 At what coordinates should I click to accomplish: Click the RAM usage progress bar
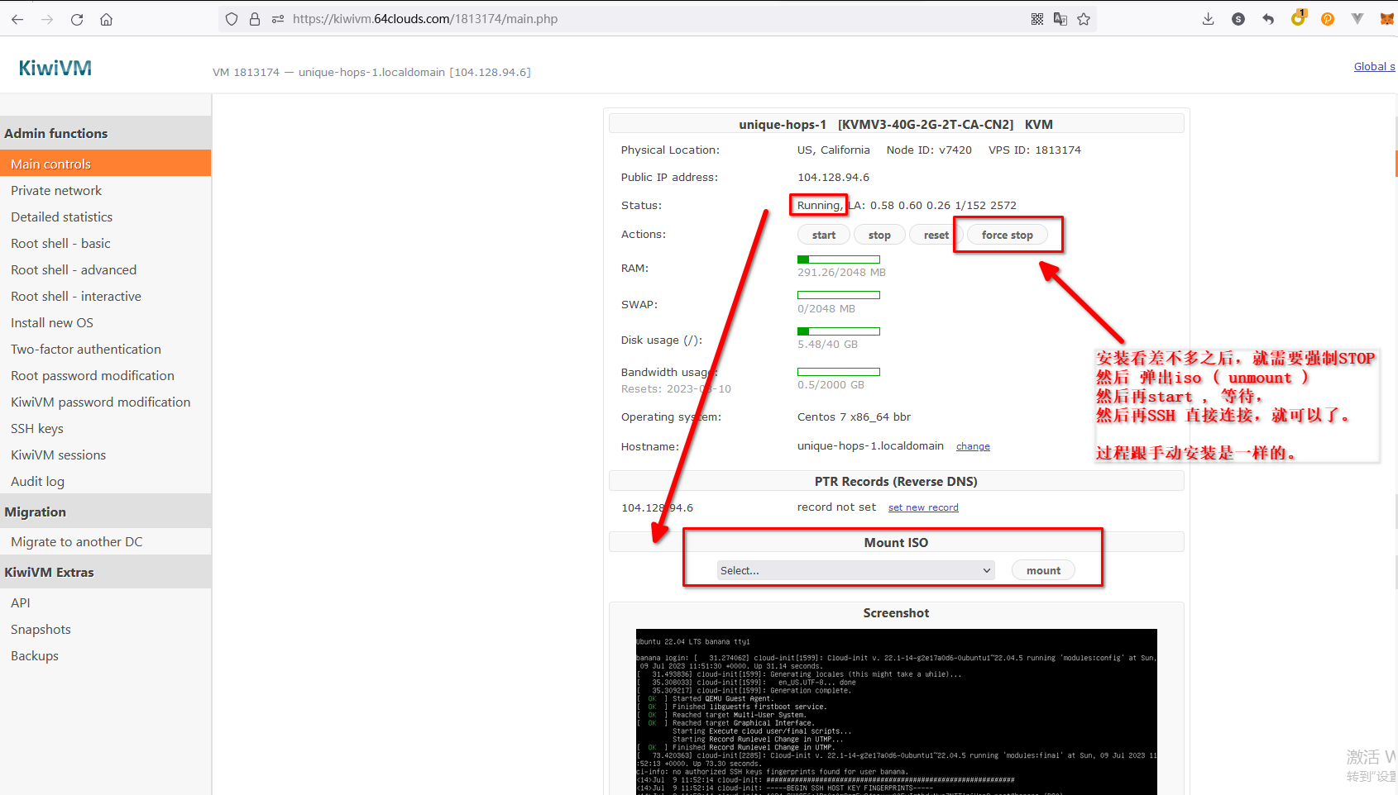click(x=838, y=259)
